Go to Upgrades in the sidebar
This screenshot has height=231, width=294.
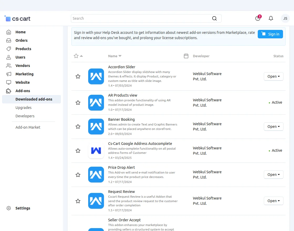pos(23,108)
